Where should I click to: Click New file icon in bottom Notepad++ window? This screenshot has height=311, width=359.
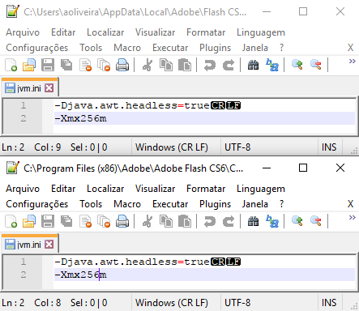coord(11,221)
